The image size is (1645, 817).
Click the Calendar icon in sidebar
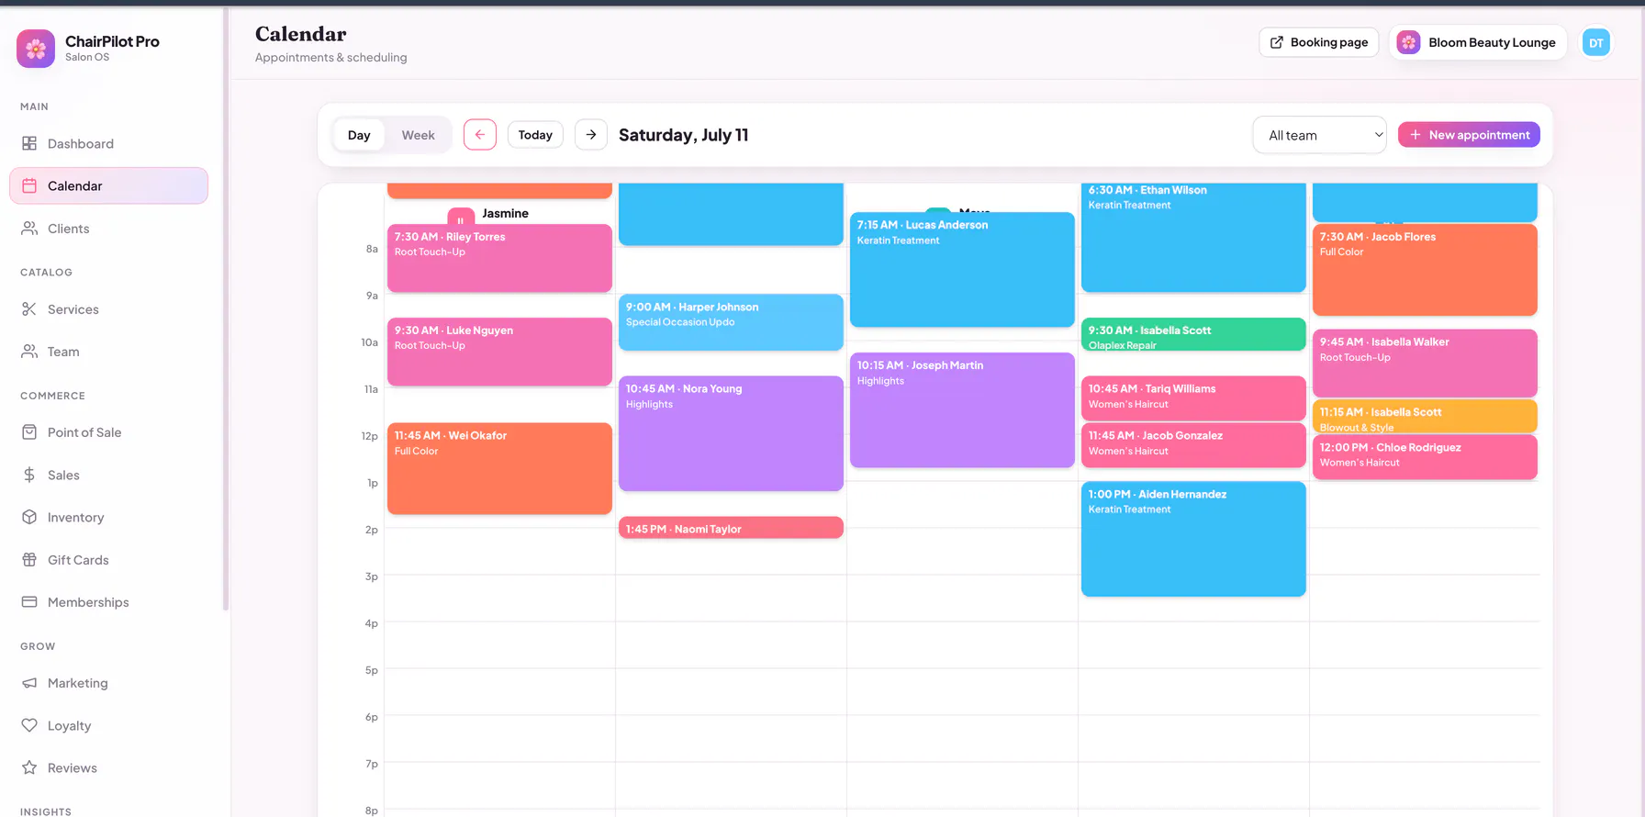(29, 185)
